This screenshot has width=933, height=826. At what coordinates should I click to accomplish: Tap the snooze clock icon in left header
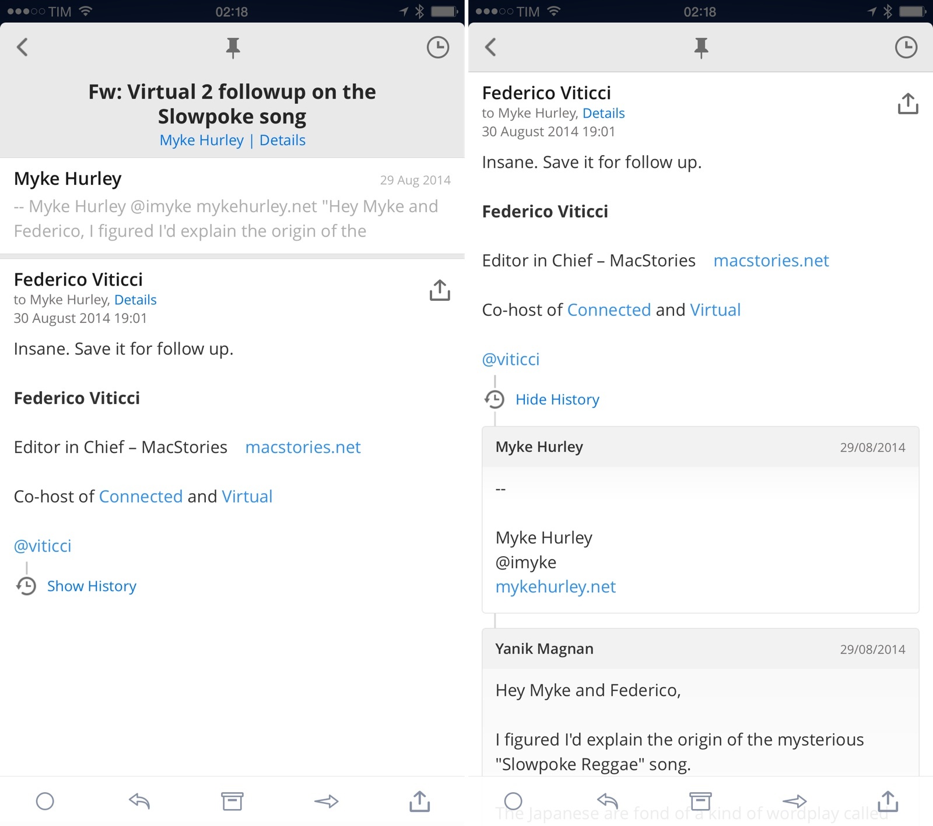pos(437,48)
